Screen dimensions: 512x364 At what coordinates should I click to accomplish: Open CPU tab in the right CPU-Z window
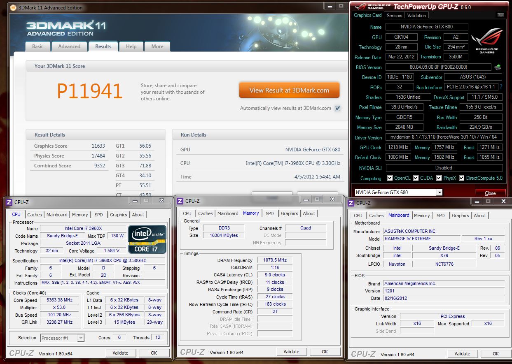point(358,216)
